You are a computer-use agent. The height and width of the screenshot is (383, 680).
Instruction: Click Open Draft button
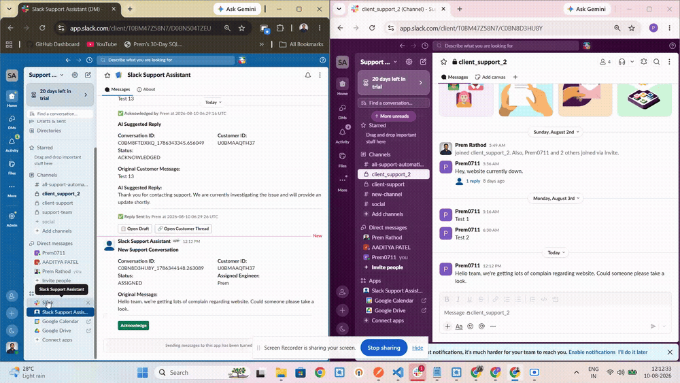135,229
